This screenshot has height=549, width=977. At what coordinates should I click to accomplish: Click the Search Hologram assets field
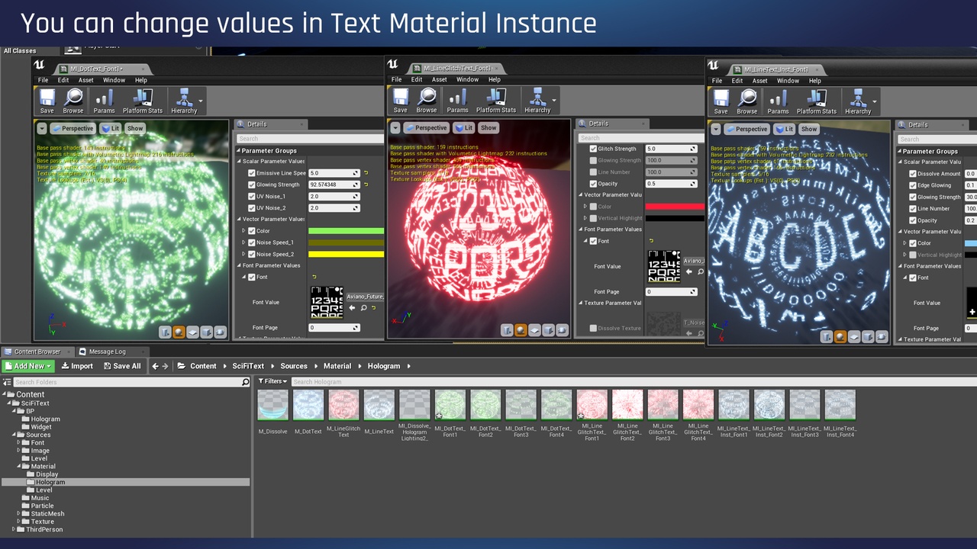click(x=634, y=381)
